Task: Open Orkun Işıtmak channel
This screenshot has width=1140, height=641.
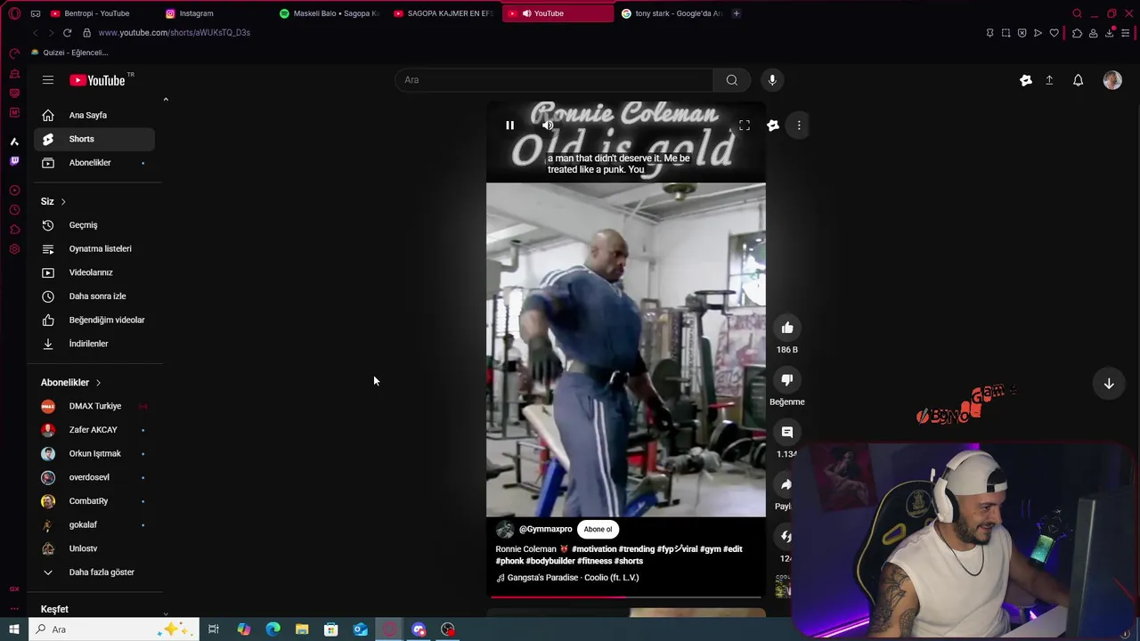Action: click(94, 453)
